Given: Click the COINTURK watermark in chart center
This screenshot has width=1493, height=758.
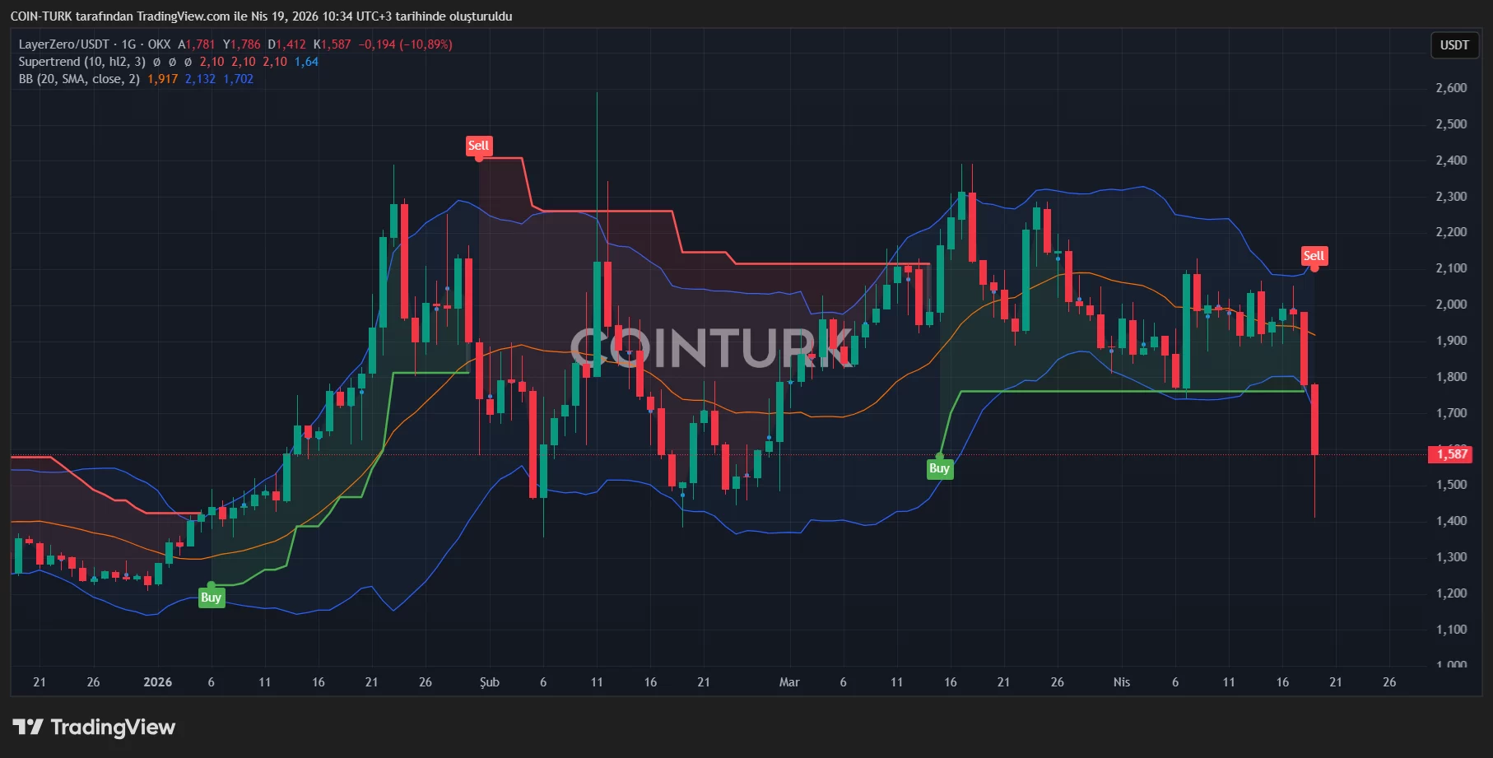Looking at the screenshot, I should coord(712,347).
